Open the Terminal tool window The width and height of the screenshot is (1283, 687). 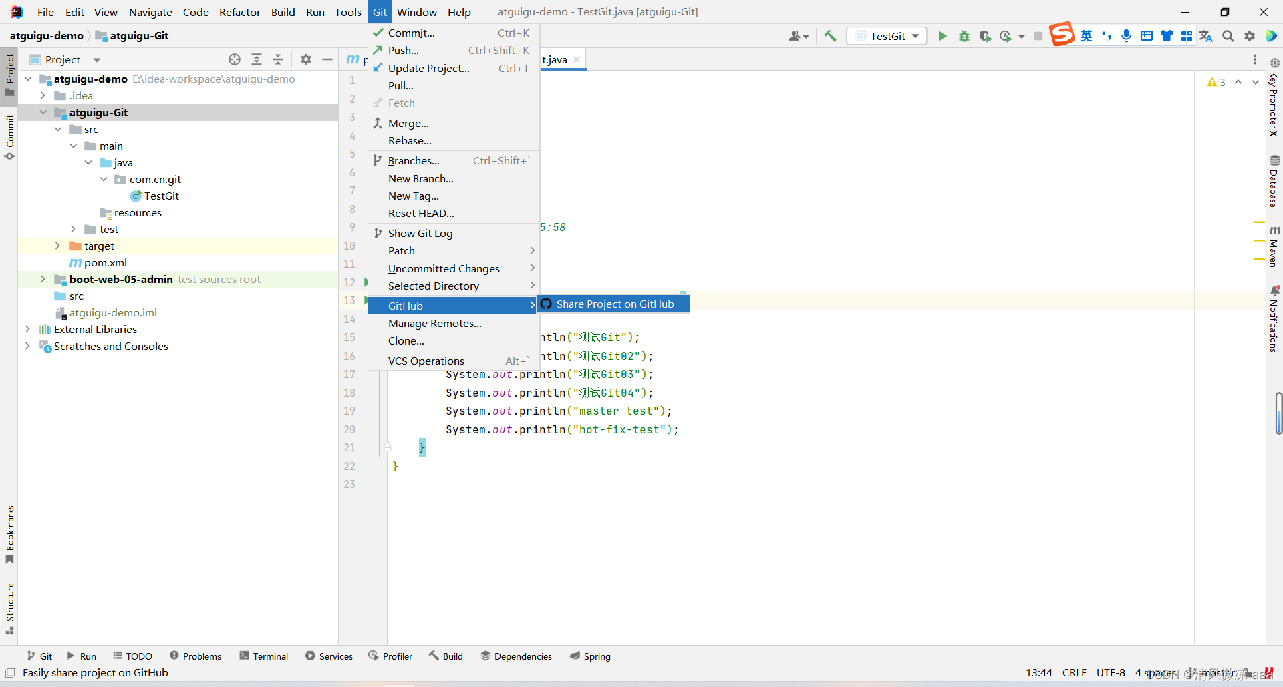click(264, 656)
